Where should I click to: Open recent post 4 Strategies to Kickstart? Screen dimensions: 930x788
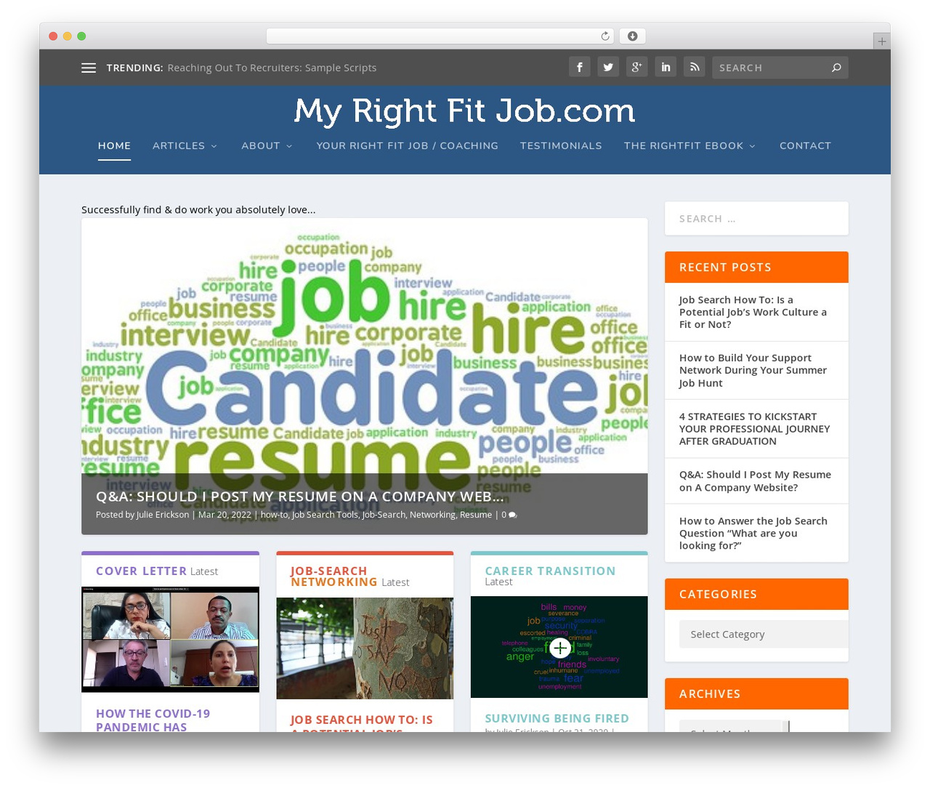point(754,429)
